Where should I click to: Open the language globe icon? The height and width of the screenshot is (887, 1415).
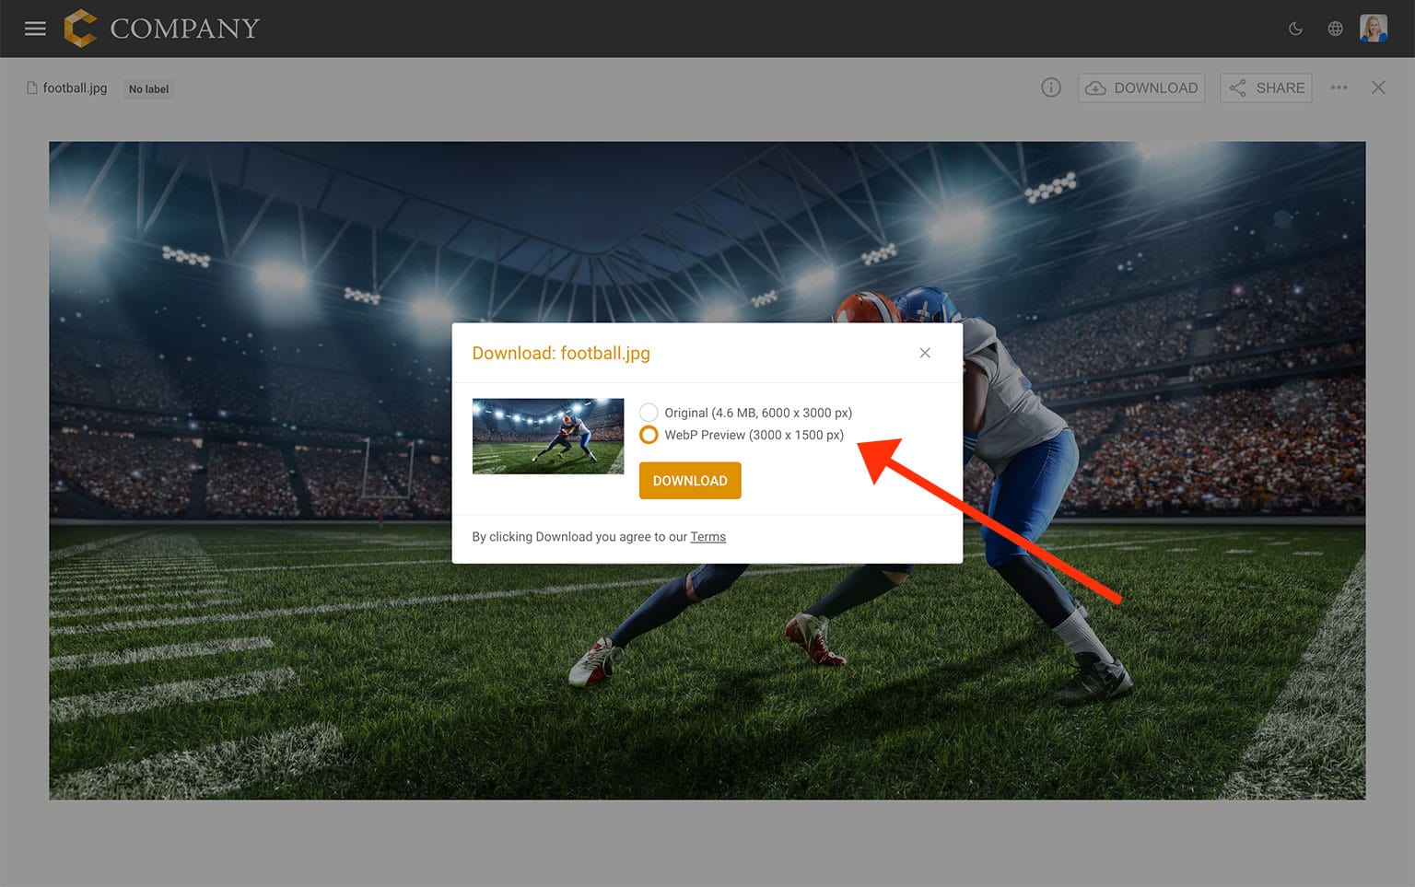point(1335,29)
